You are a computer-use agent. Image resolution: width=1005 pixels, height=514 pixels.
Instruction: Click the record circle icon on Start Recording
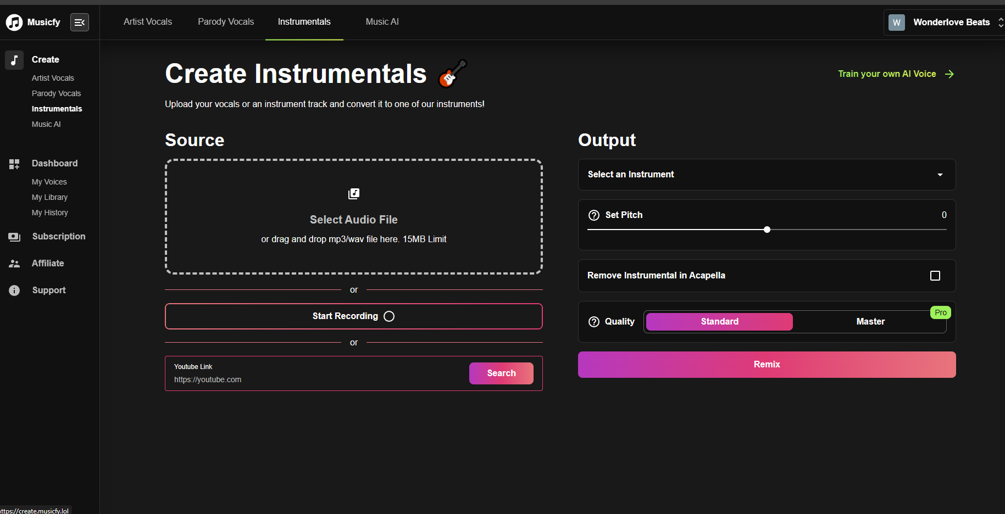coord(389,316)
